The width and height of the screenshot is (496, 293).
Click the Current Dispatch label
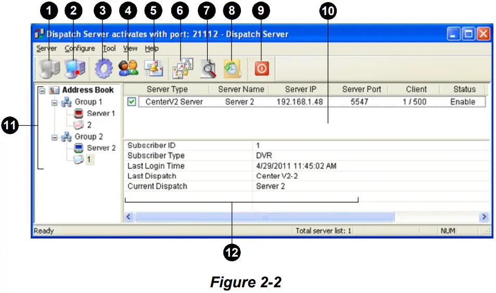pyautogui.click(x=157, y=187)
